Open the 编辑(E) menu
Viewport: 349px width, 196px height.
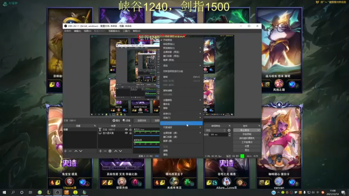point(78,31)
